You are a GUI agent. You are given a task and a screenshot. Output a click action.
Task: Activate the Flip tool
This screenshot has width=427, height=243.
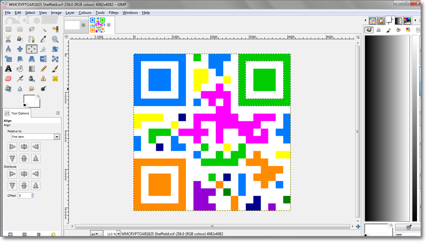click(x=43, y=59)
